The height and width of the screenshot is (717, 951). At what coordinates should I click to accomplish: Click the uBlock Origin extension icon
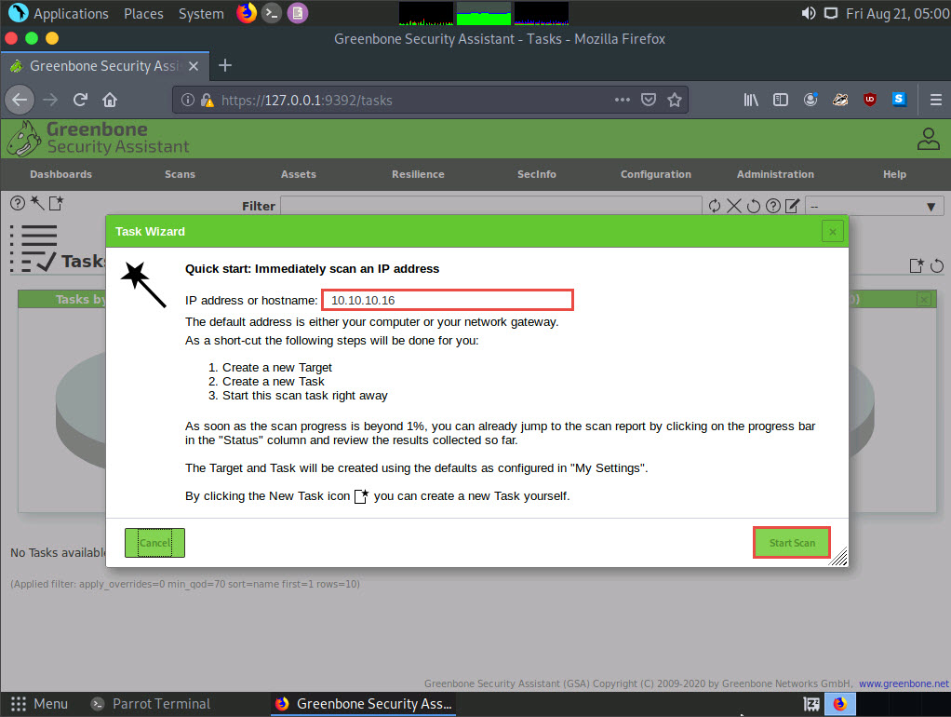click(870, 100)
